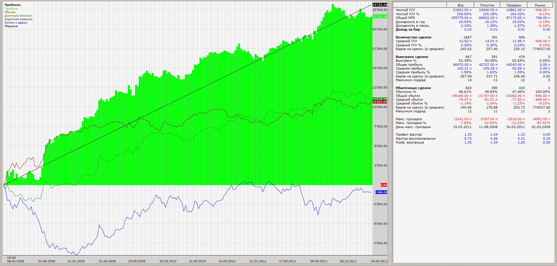Screen dimensions: 557x266
Task: Click the 10940.00 п value under Покупки
Action: click(488, 10)
